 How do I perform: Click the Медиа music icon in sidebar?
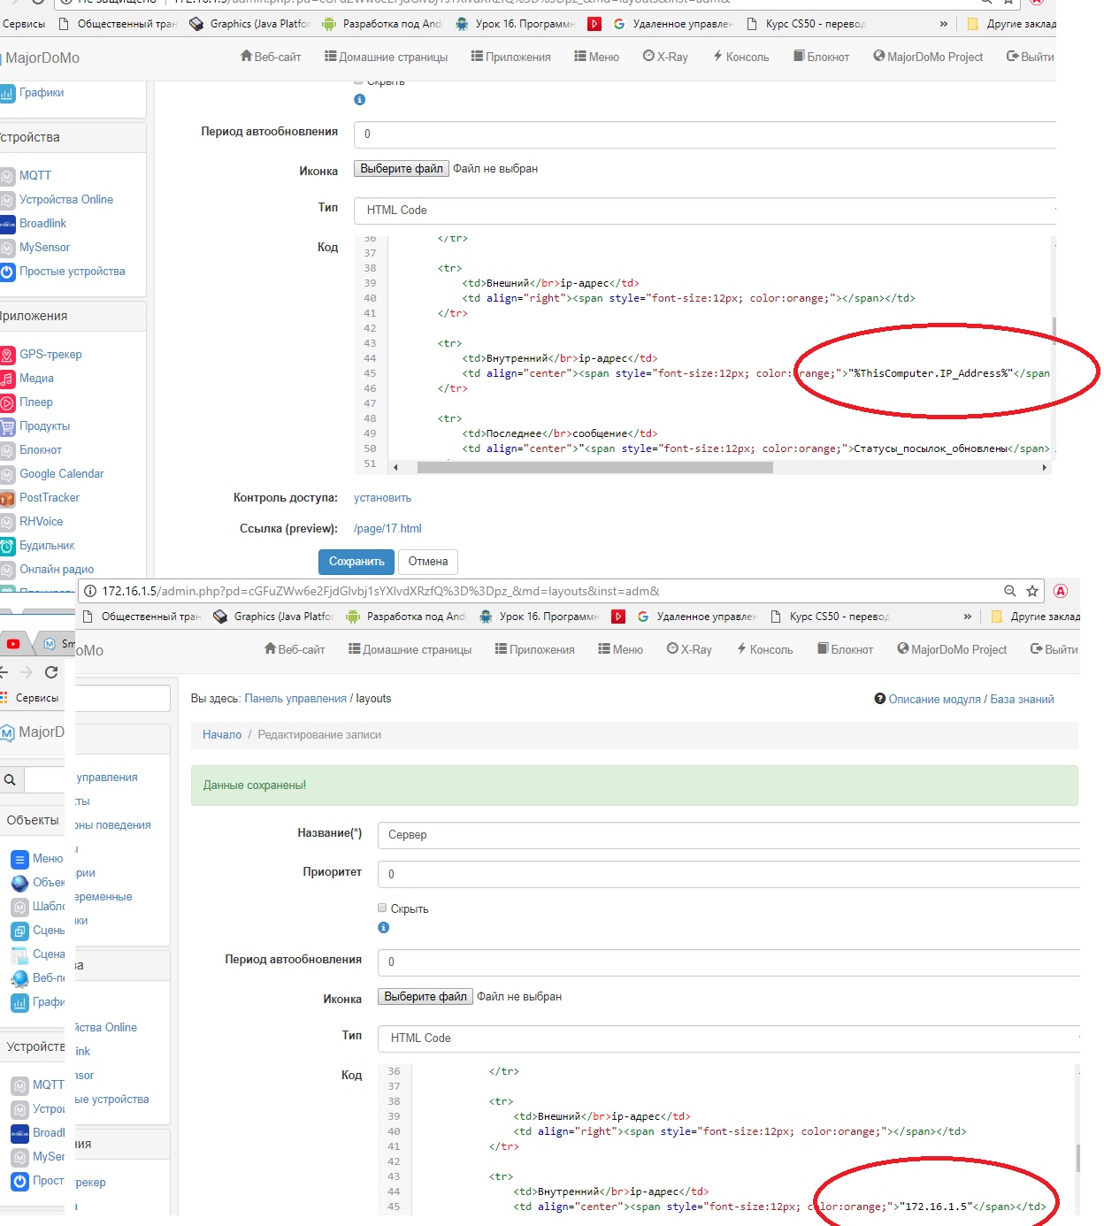point(8,379)
